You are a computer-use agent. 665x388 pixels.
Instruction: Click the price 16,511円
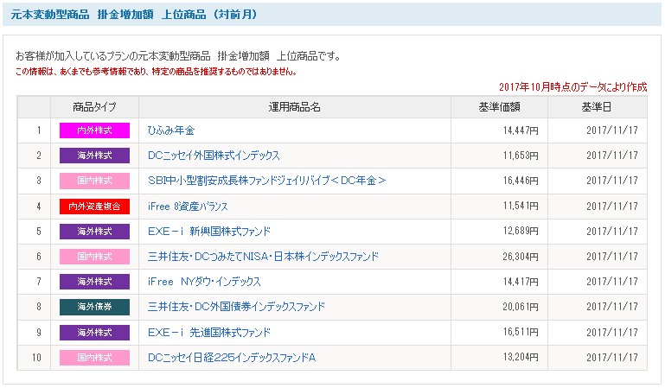[x=521, y=333]
